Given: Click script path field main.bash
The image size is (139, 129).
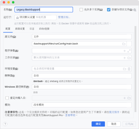Looking at the screenshot, I should click(x=79, y=44).
